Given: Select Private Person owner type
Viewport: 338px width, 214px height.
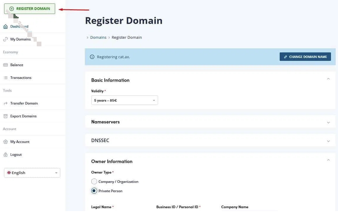Looking at the screenshot, I should pos(94,191).
